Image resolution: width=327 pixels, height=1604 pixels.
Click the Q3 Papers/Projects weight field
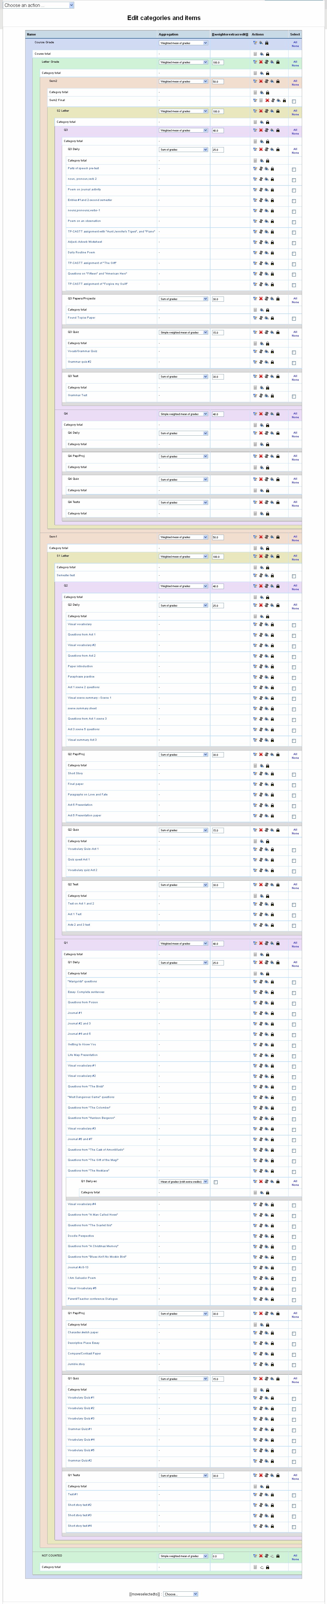pyautogui.click(x=217, y=299)
